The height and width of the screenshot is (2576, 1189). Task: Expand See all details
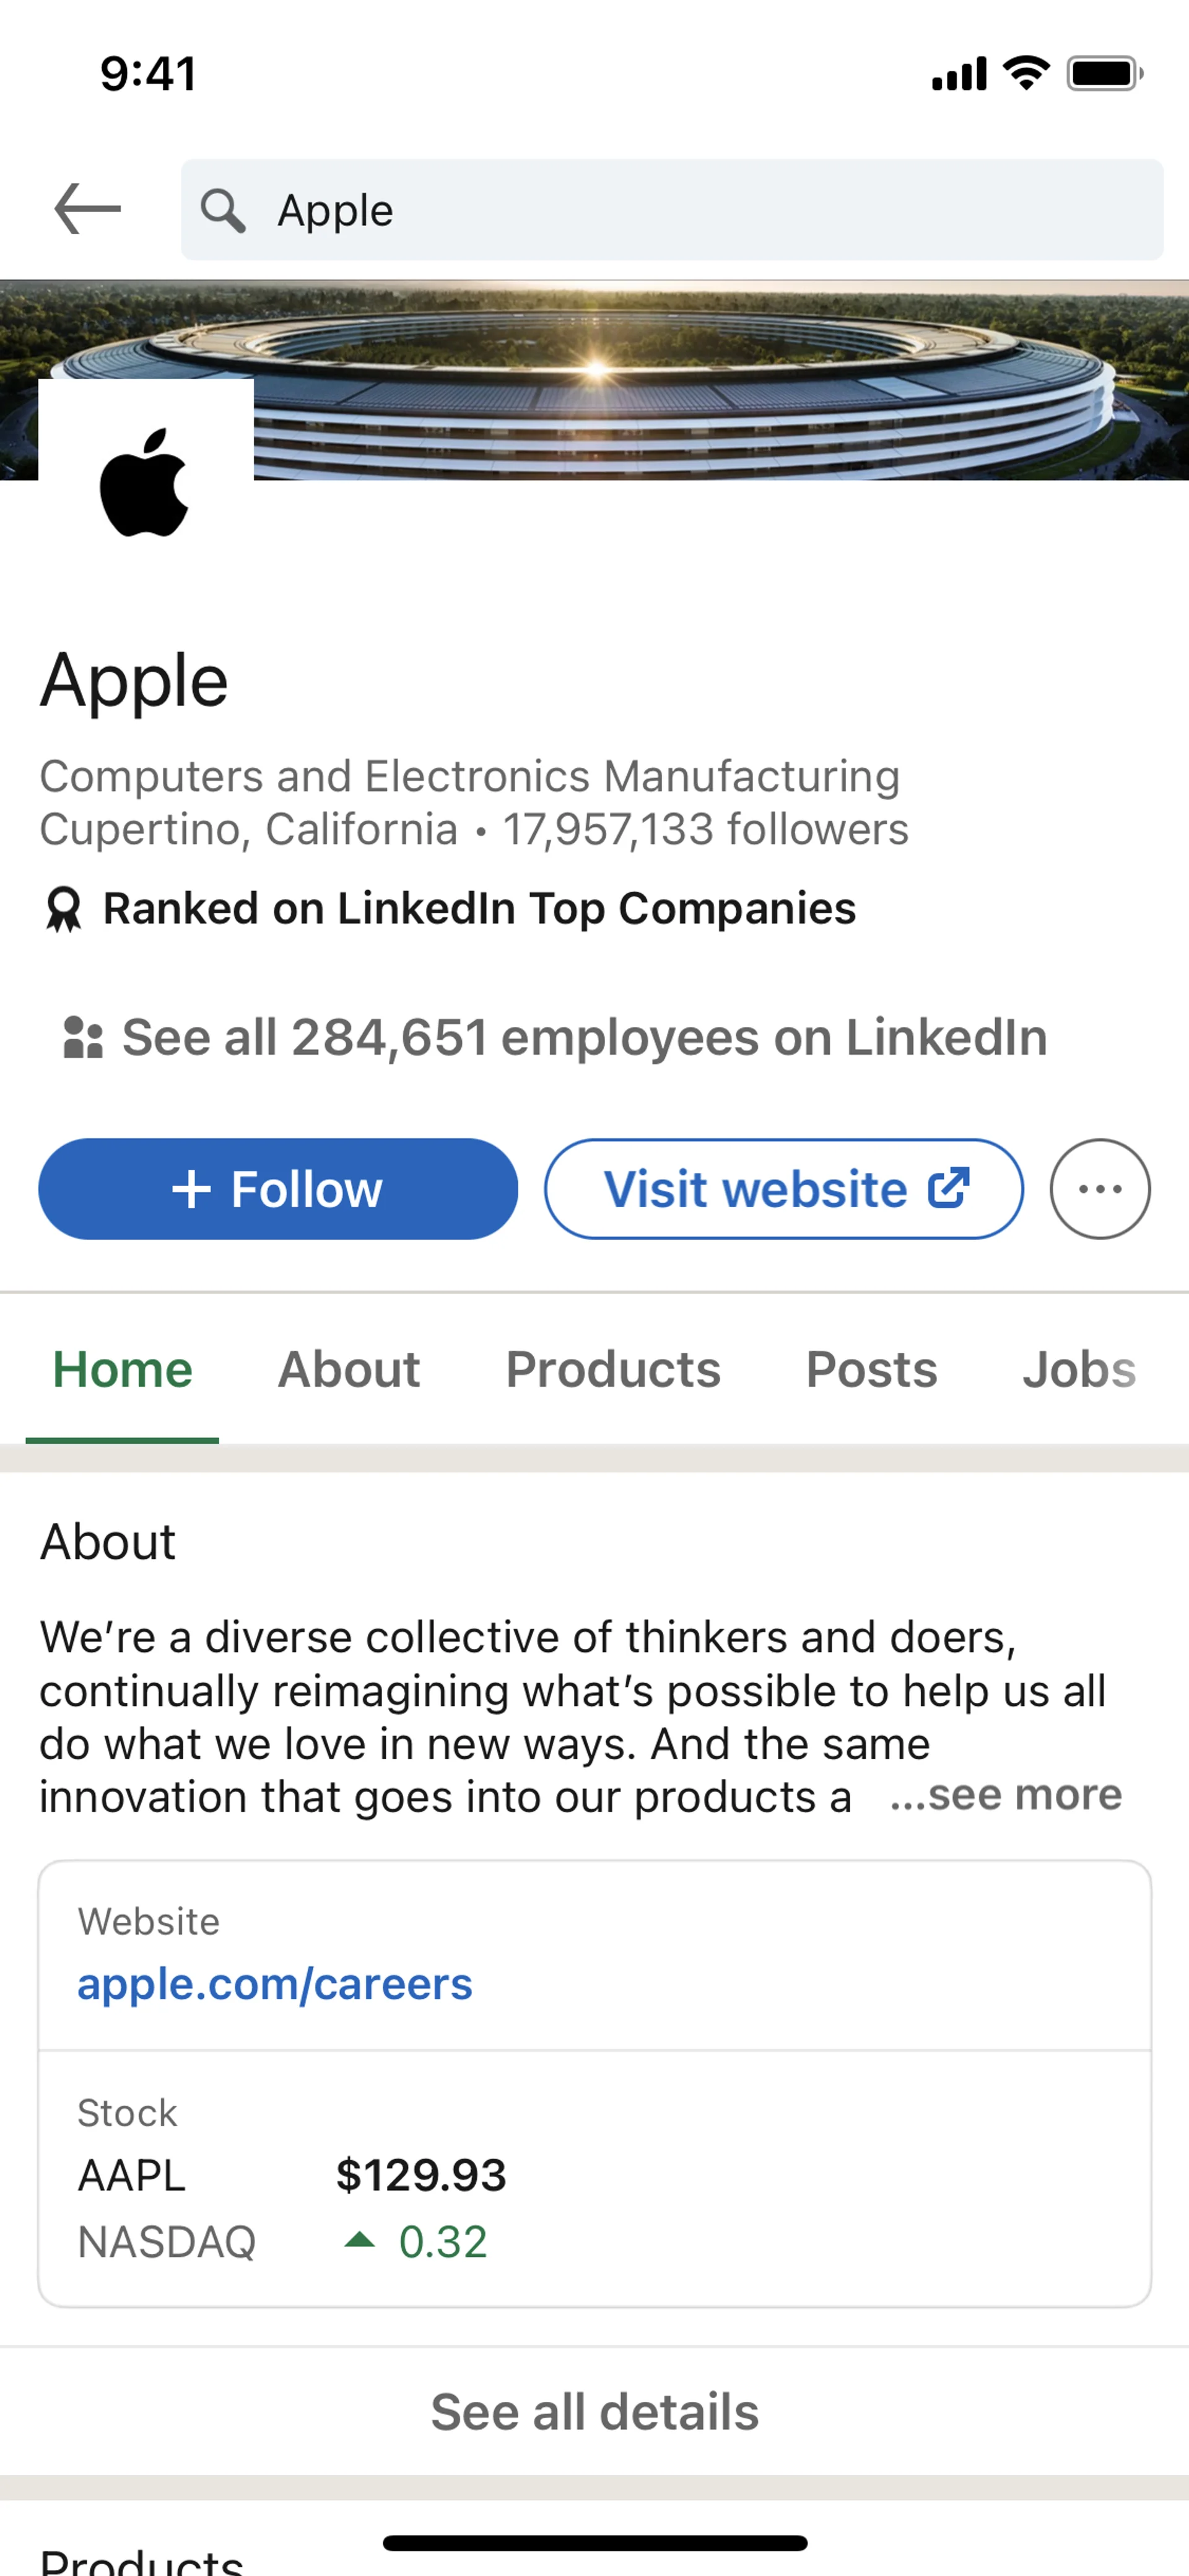pyautogui.click(x=594, y=2411)
